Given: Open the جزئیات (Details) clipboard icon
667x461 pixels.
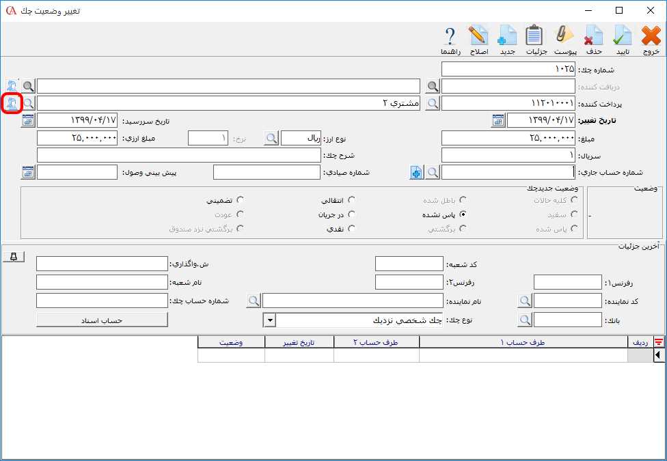Looking at the screenshot, I should coord(534,36).
